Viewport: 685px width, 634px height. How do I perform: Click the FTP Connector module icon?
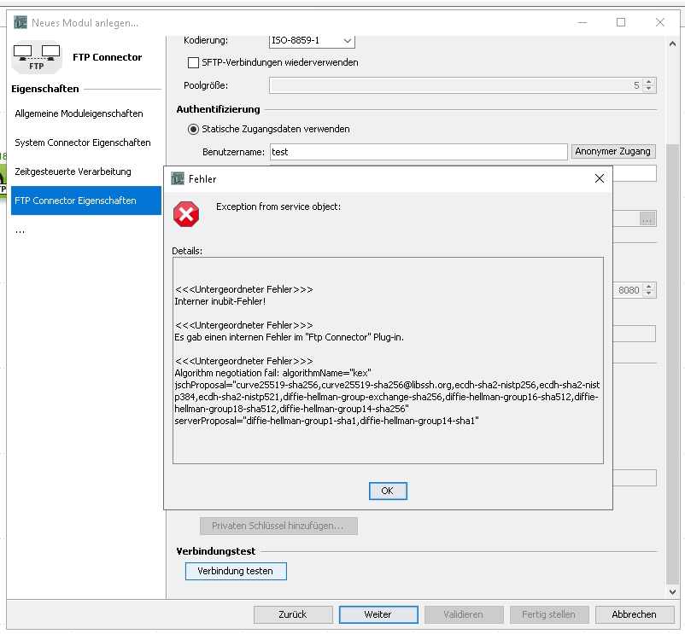pos(36,57)
